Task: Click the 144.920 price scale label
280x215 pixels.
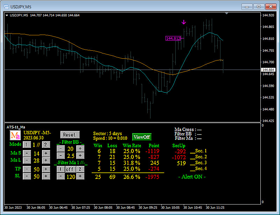Action: [x=268, y=15]
